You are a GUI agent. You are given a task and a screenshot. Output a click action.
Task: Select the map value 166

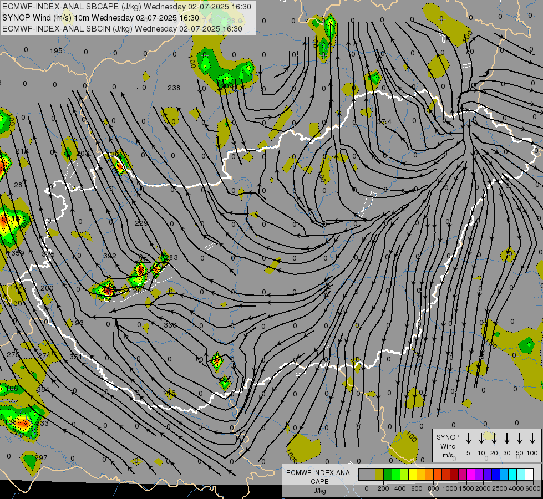click(x=12, y=388)
